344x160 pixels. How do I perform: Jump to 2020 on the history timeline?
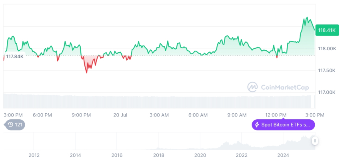pos(200,155)
